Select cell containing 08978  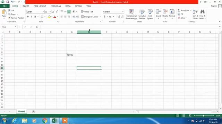click(x=72, y=55)
